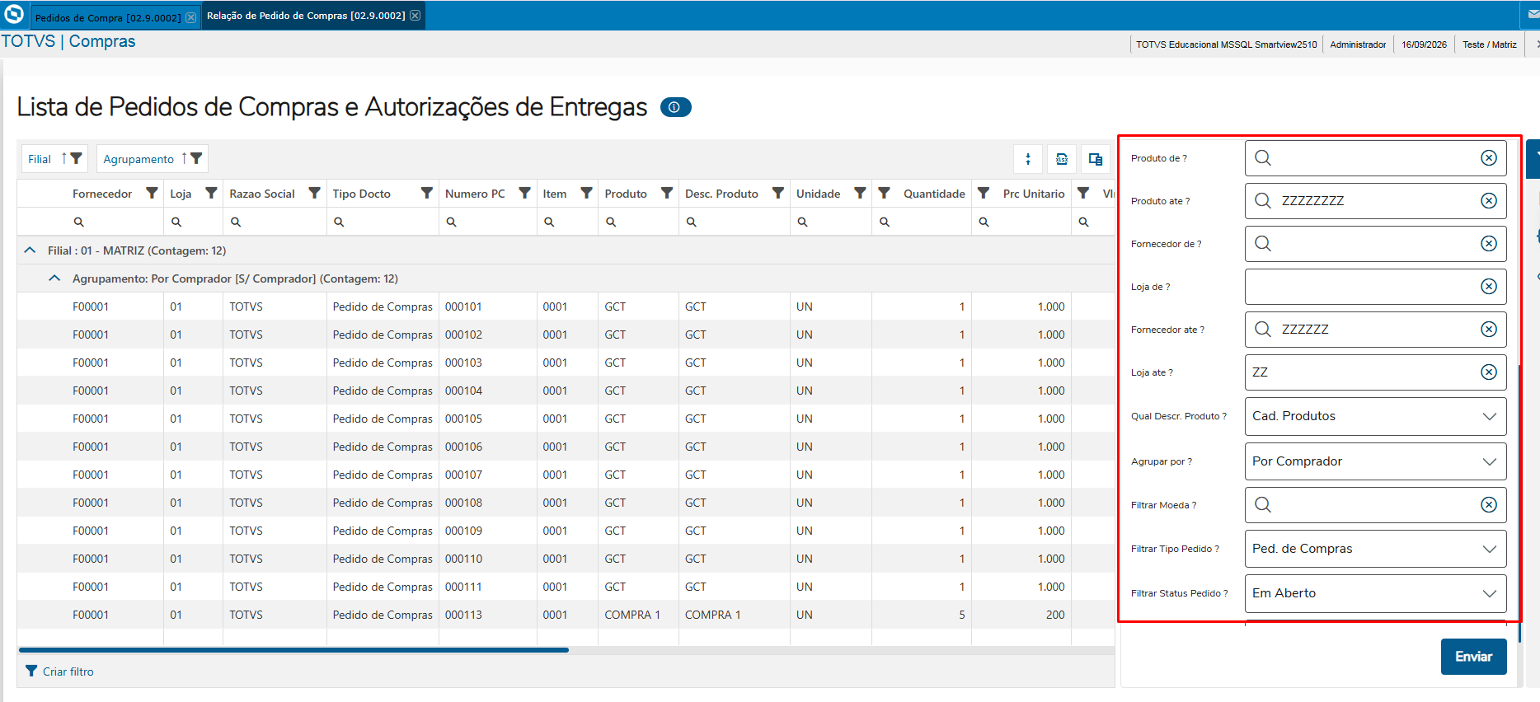Toggle Agrupamento grouping sort order

point(185,158)
